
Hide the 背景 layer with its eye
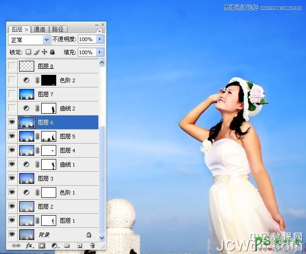[x=12, y=234]
